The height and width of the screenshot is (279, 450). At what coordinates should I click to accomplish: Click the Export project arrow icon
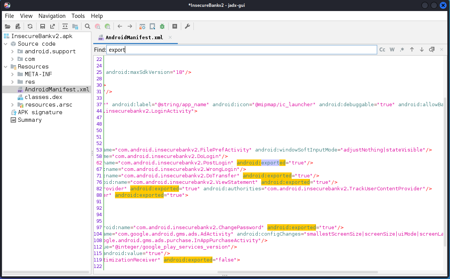pyautogui.click(x=53, y=26)
